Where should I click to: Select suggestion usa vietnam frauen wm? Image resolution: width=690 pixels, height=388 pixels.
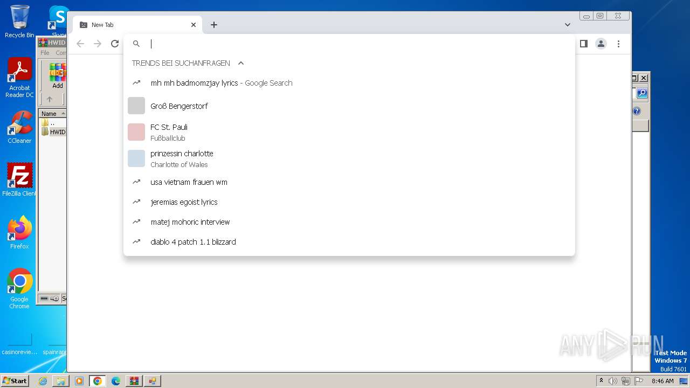[349, 182]
